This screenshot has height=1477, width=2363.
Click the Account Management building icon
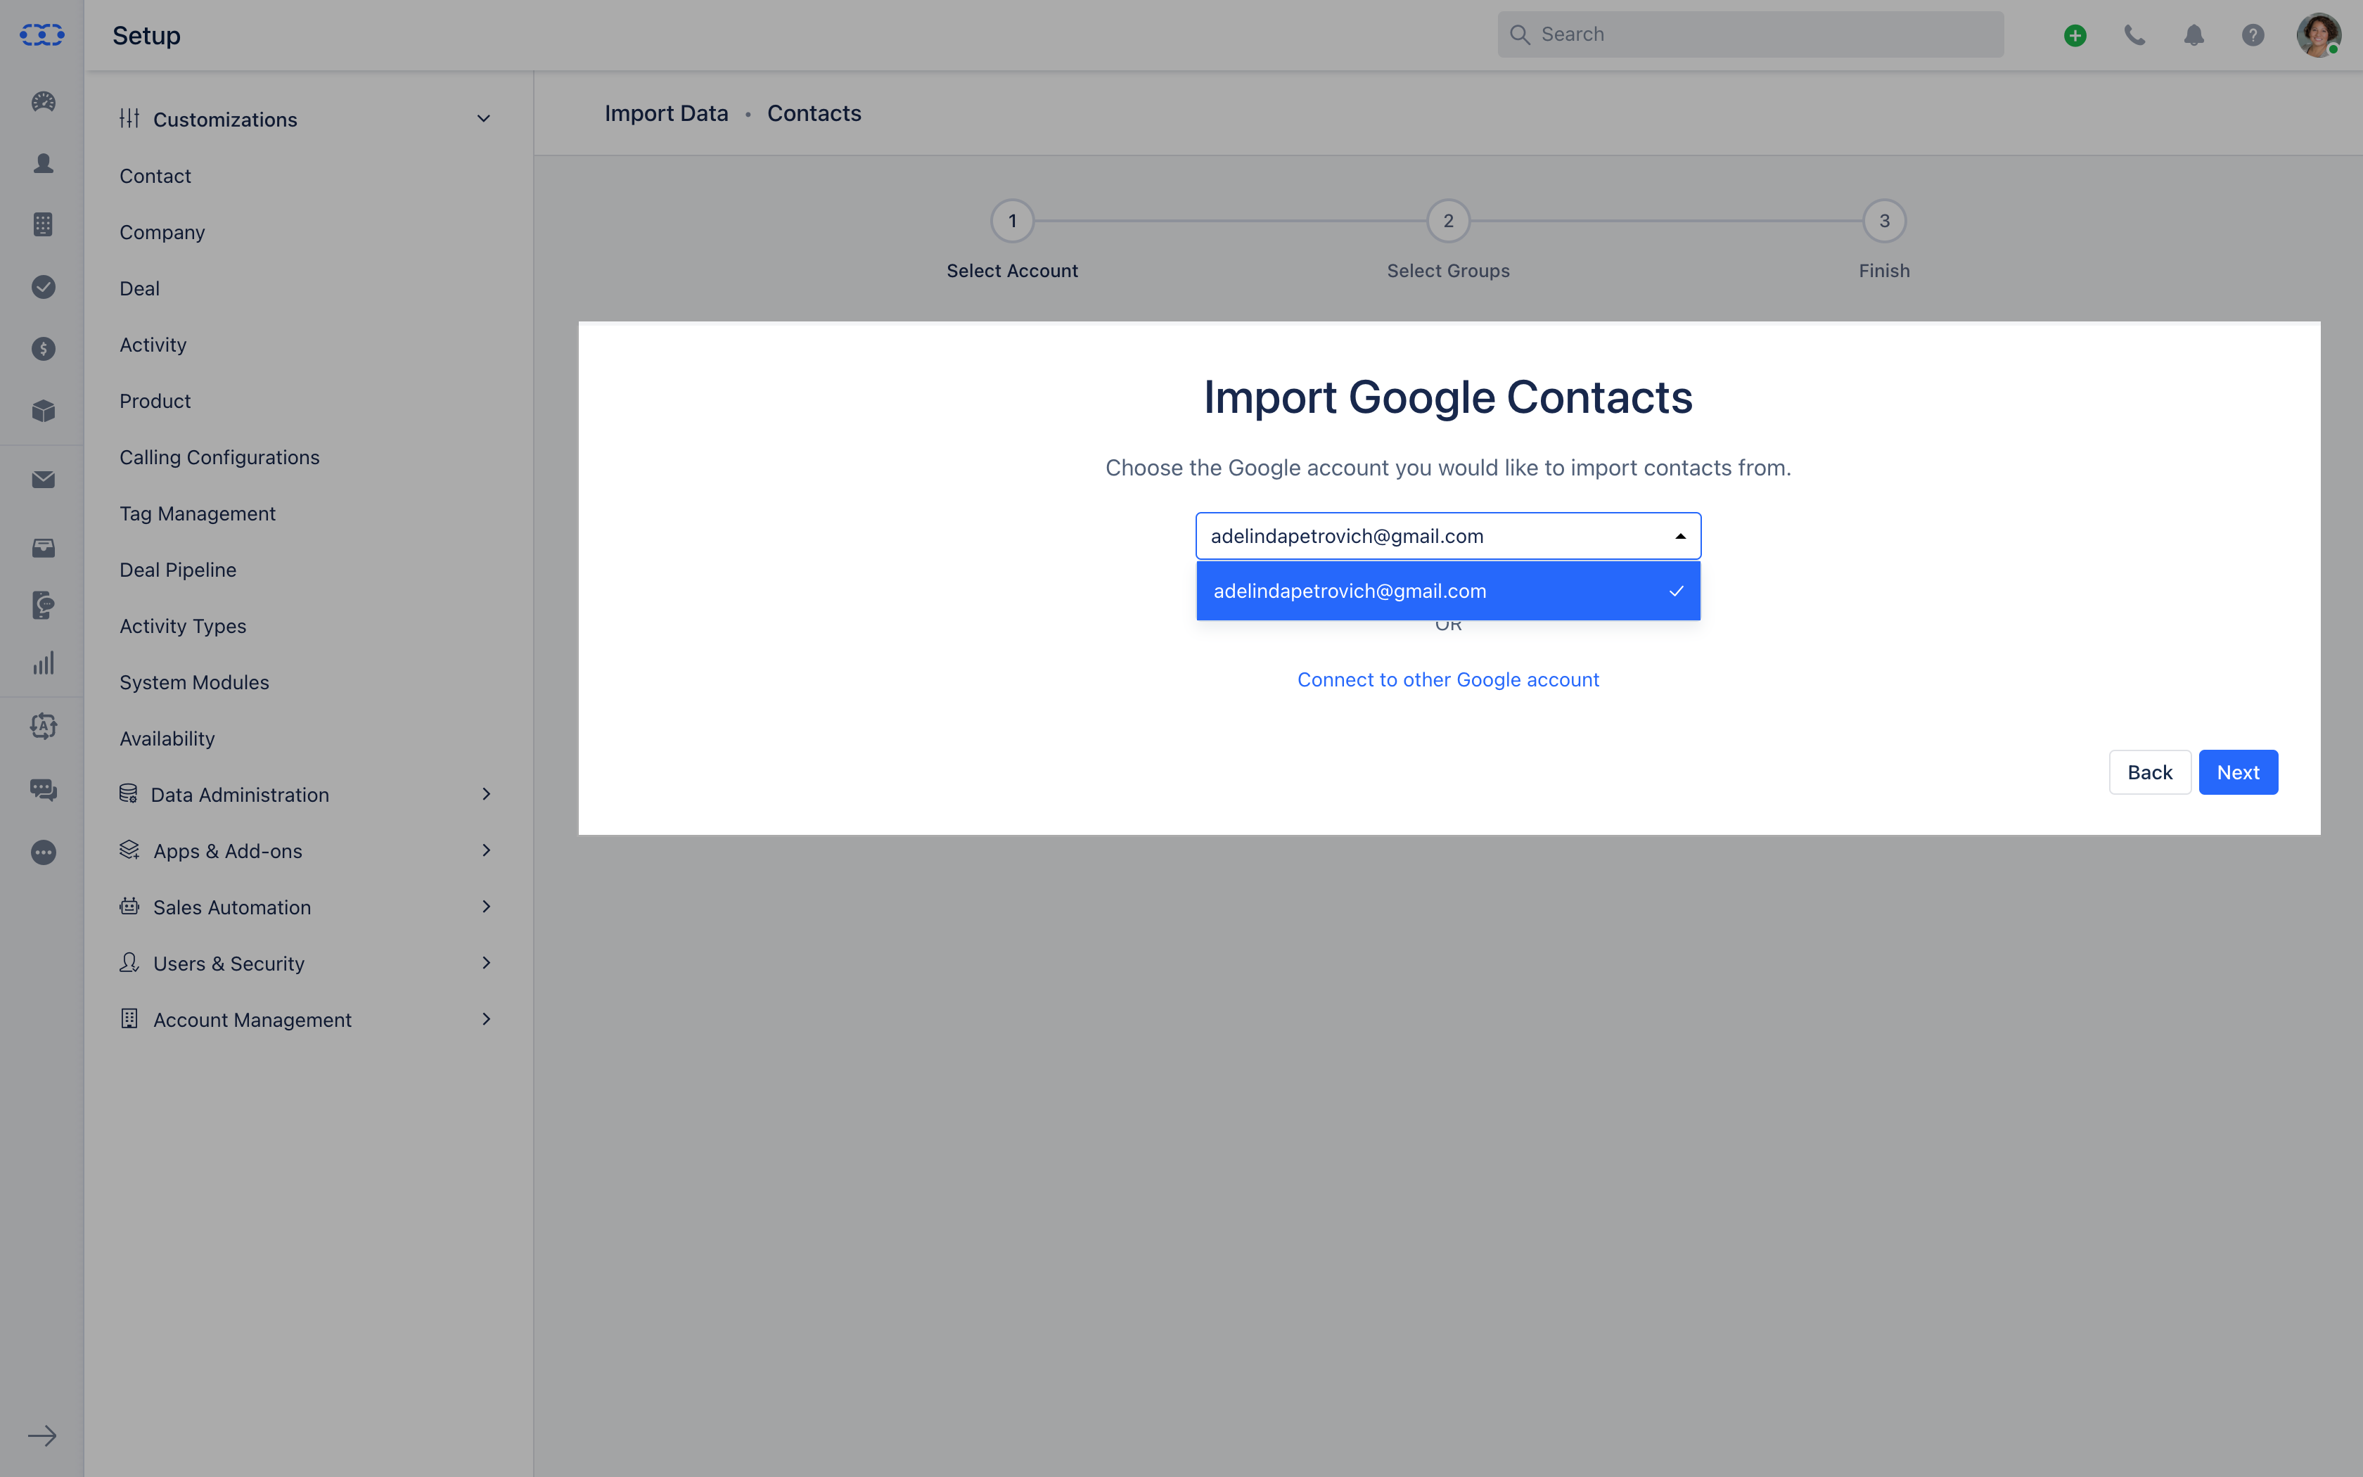coord(129,1019)
